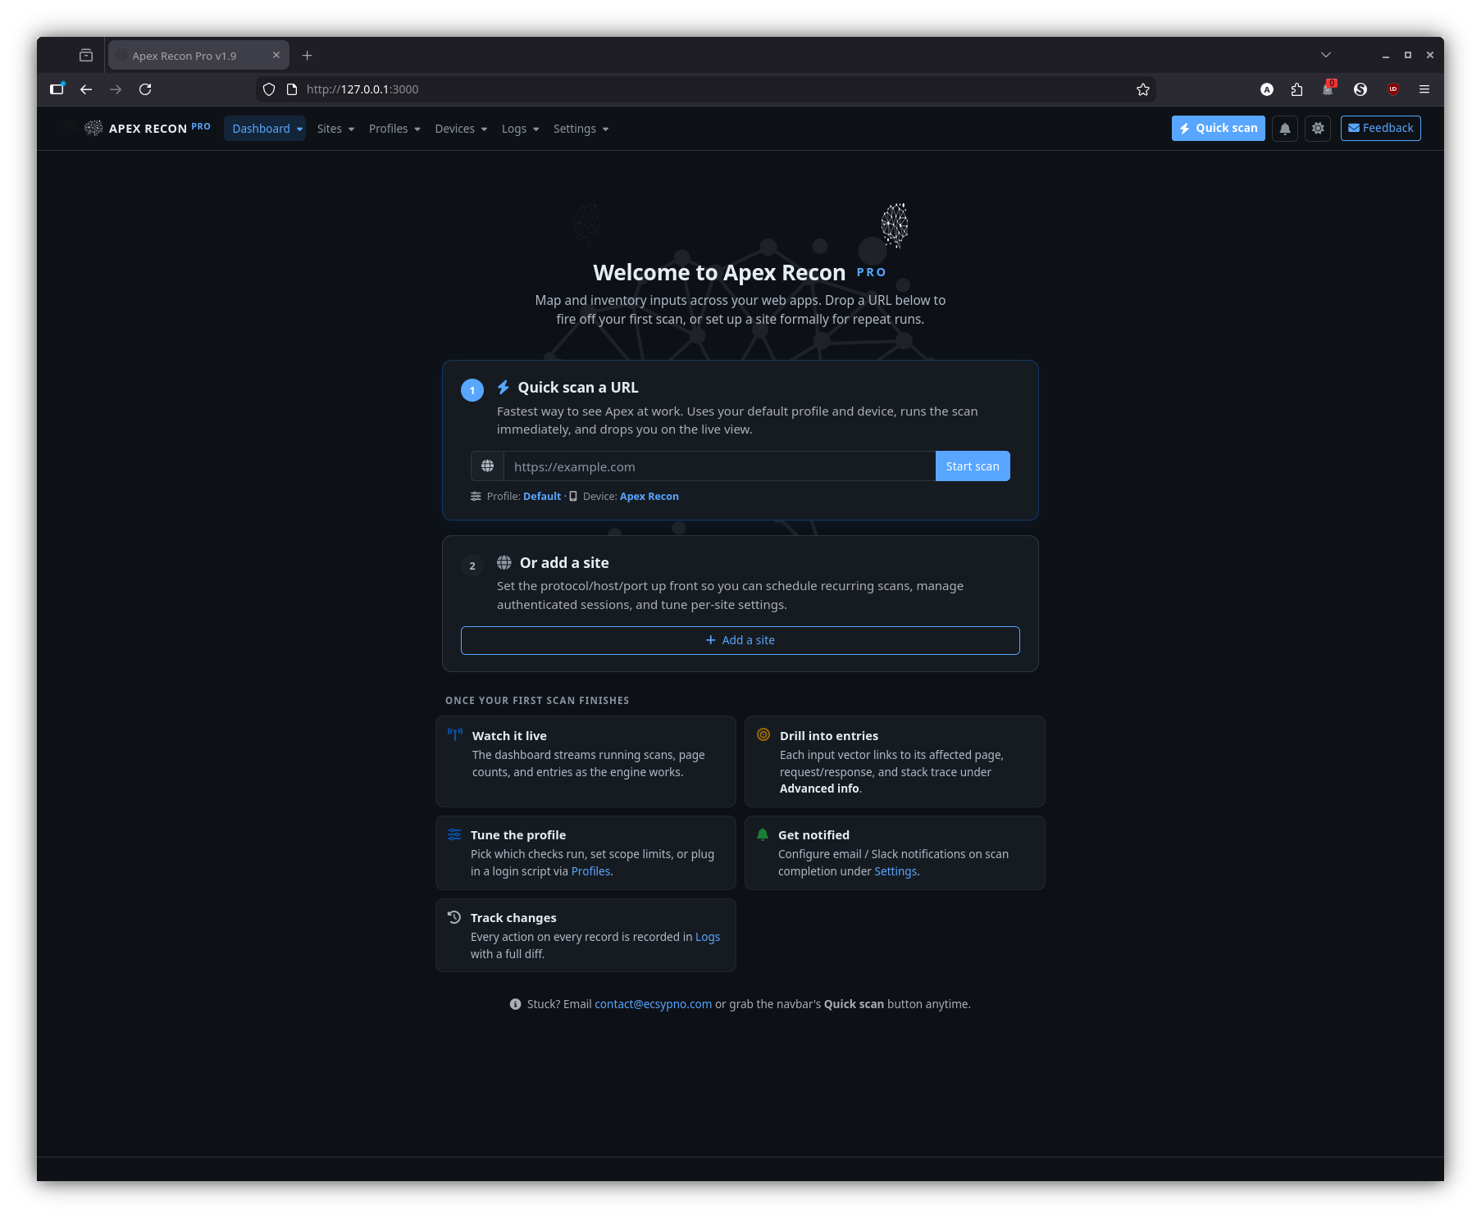Click the browser forward arrow
Image resolution: width=1481 pixels, height=1218 pixels.
pyautogui.click(x=116, y=89)
